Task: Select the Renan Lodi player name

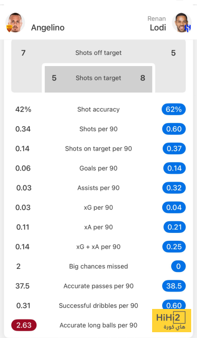Action: point(157,24)
